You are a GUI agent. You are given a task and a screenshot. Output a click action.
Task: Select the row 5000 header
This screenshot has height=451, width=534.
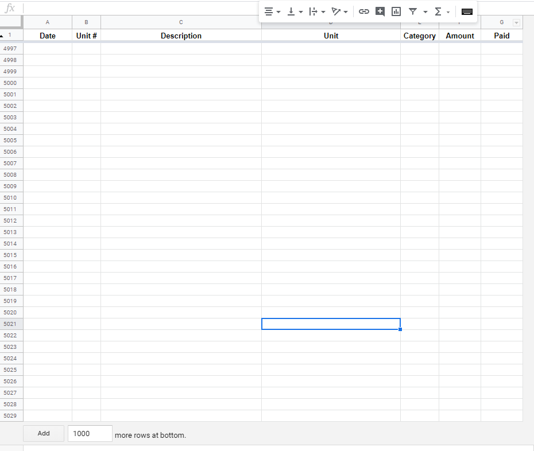[x=10, y=83]
